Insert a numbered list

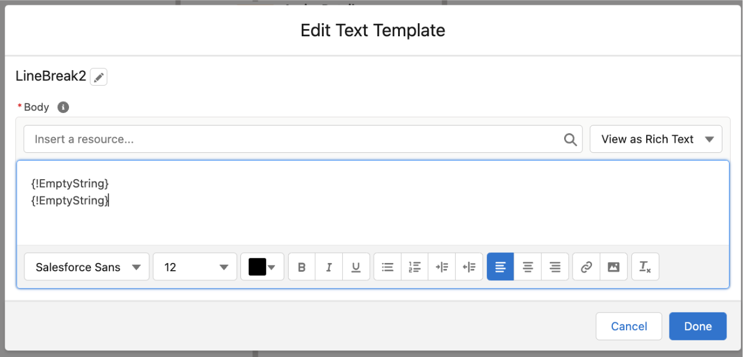tap(415, 267)
